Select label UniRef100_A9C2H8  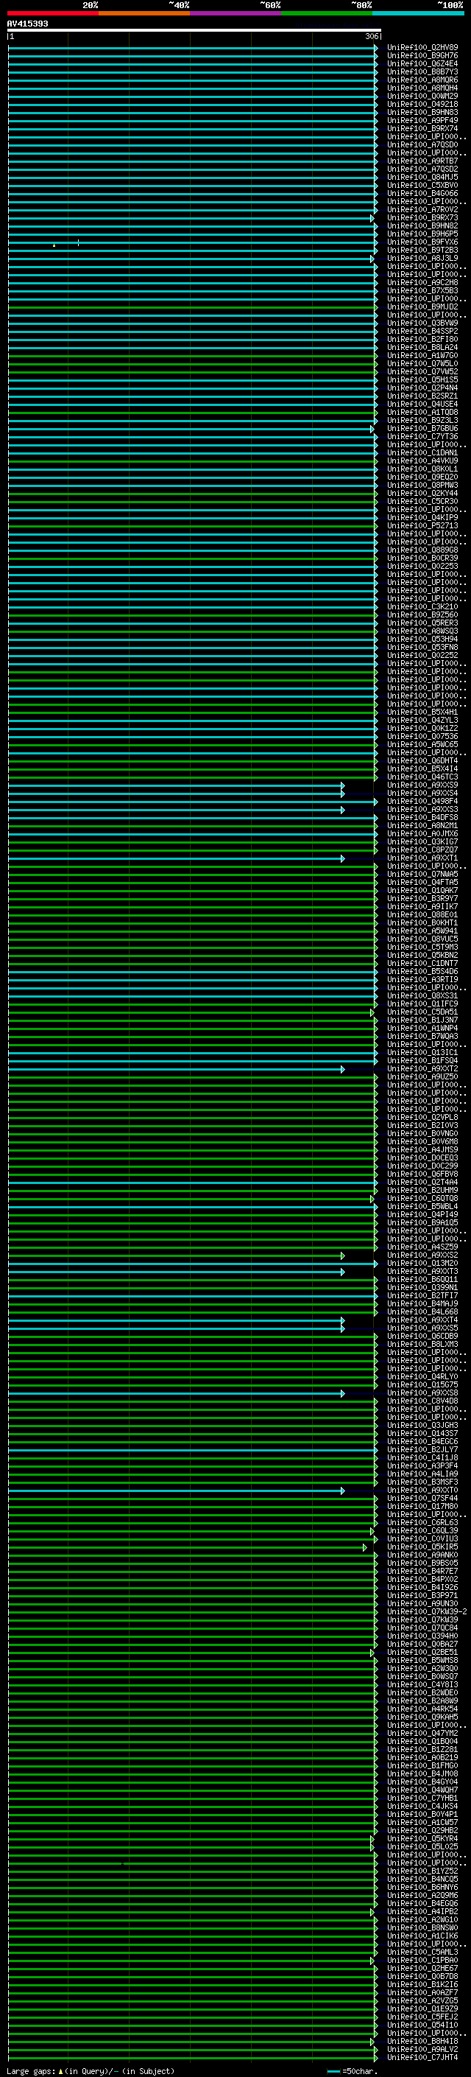click(422, 282)
